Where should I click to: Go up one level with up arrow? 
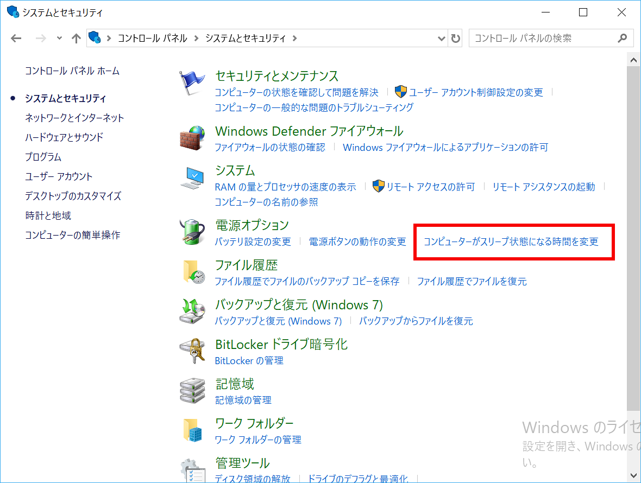[x=76, y=39]
